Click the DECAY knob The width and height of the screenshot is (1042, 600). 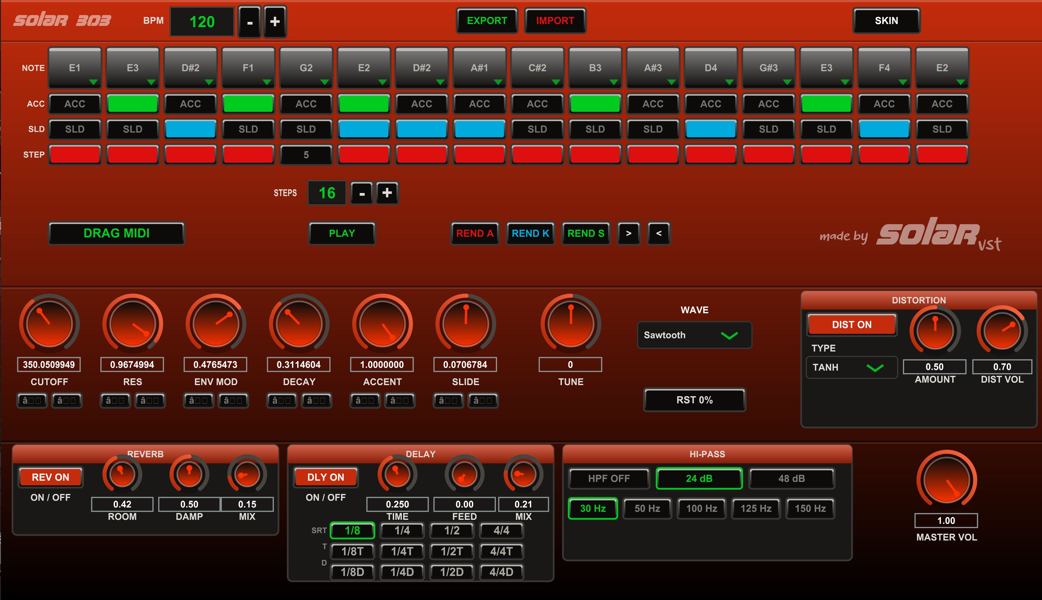click(298, 324)
